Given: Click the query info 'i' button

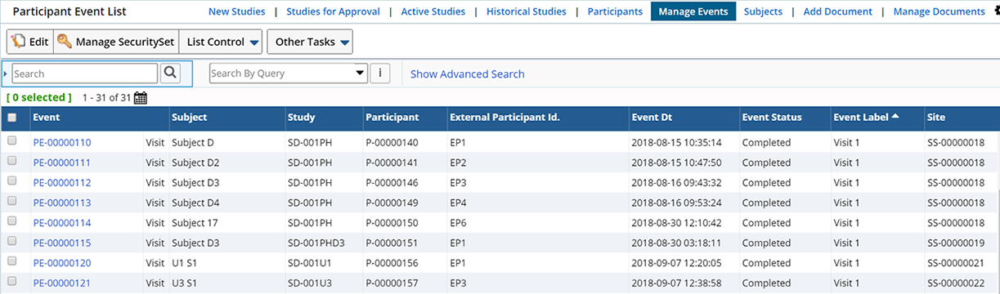Looking at the screenshot, I should point(379,73).
